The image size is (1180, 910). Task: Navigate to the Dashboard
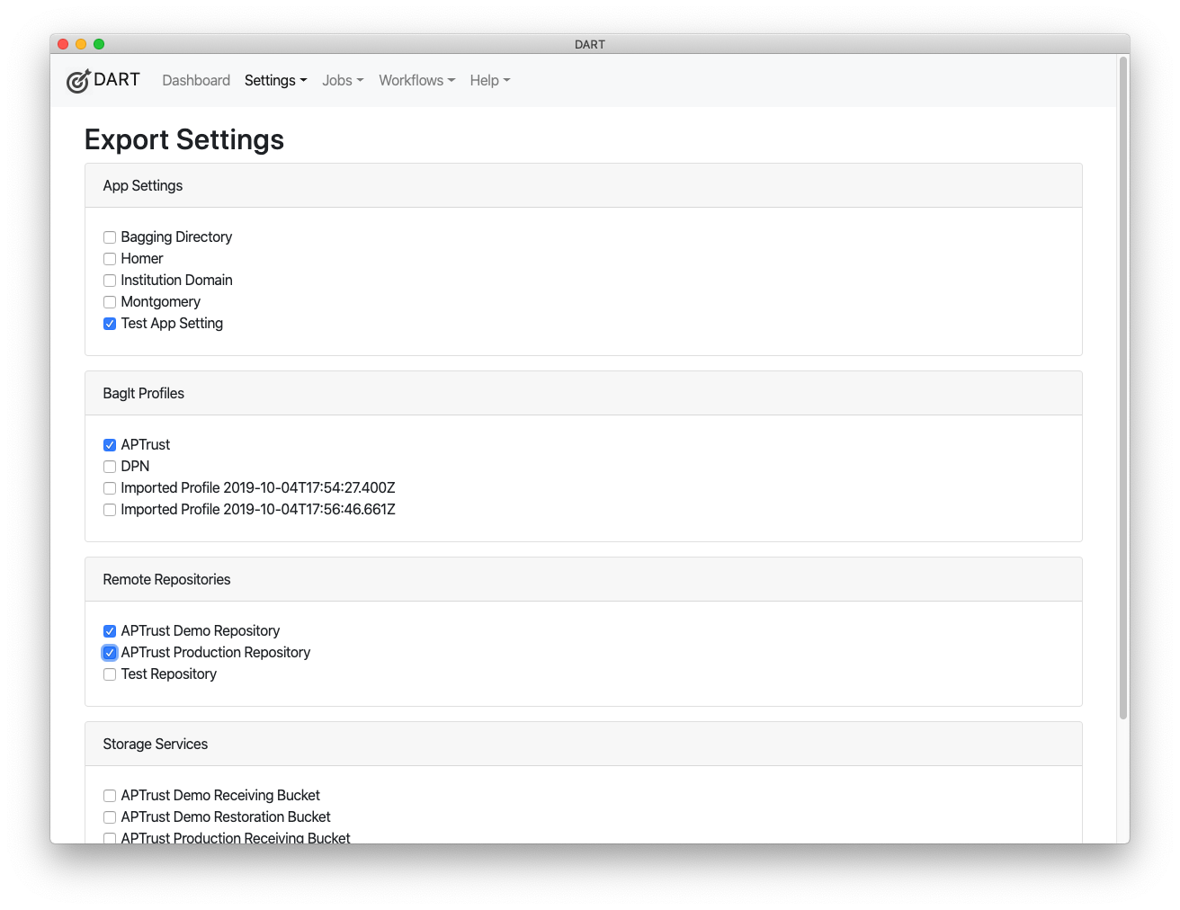click(x=196, y=80)
